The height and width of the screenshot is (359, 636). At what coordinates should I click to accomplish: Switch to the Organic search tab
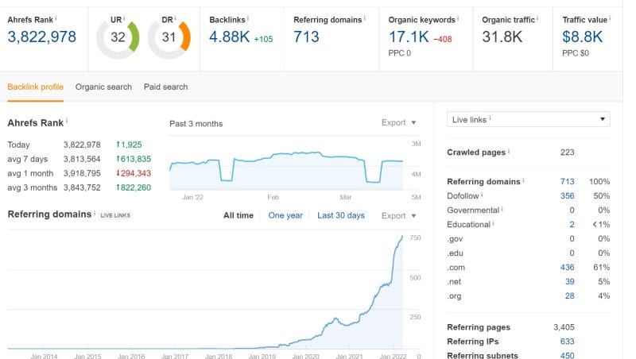point(103,87)
